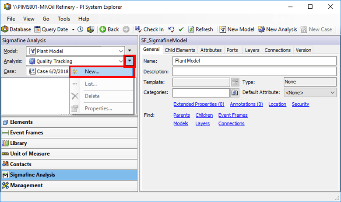The image size is (341, 202).
Task: Open the Tools menu
Action: click(64, 19)
